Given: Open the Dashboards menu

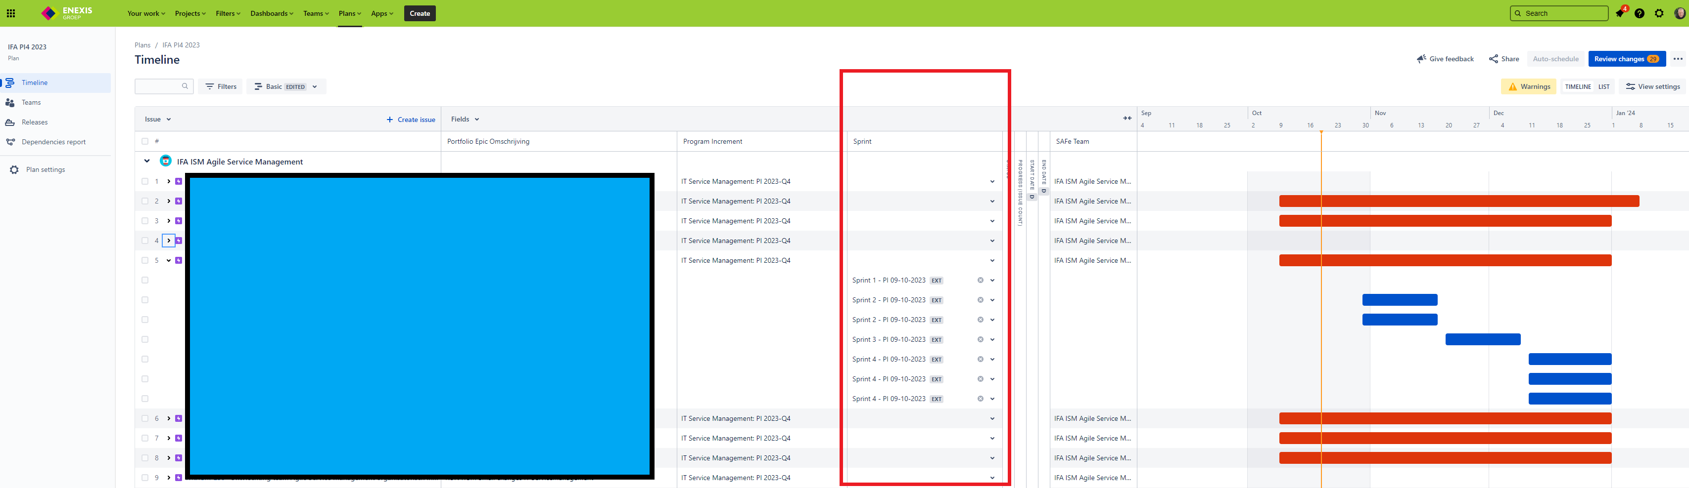Looking at the screenshot, I should tap(272, 13).
